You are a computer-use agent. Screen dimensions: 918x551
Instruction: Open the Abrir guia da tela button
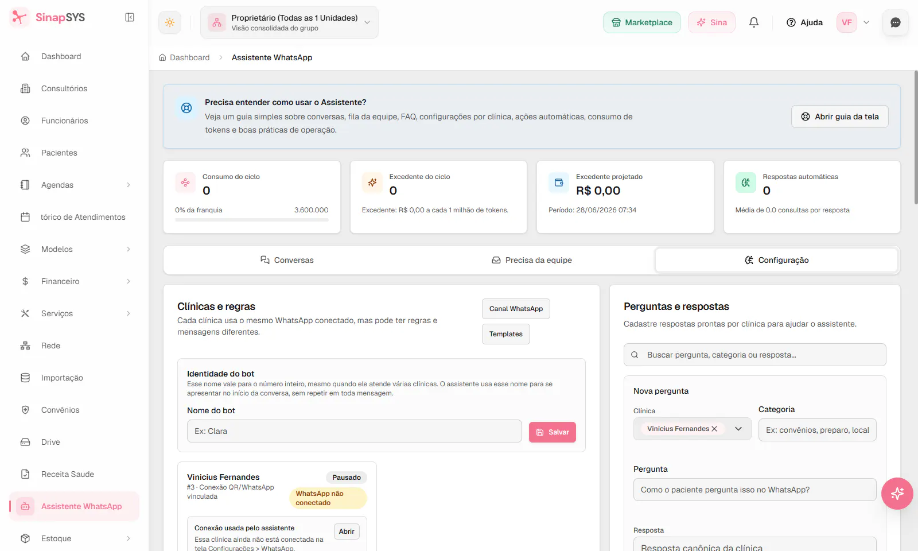click(840, 117)
